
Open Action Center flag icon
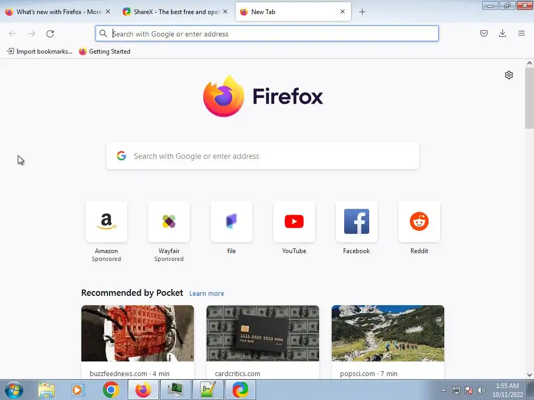click(469, 390)
